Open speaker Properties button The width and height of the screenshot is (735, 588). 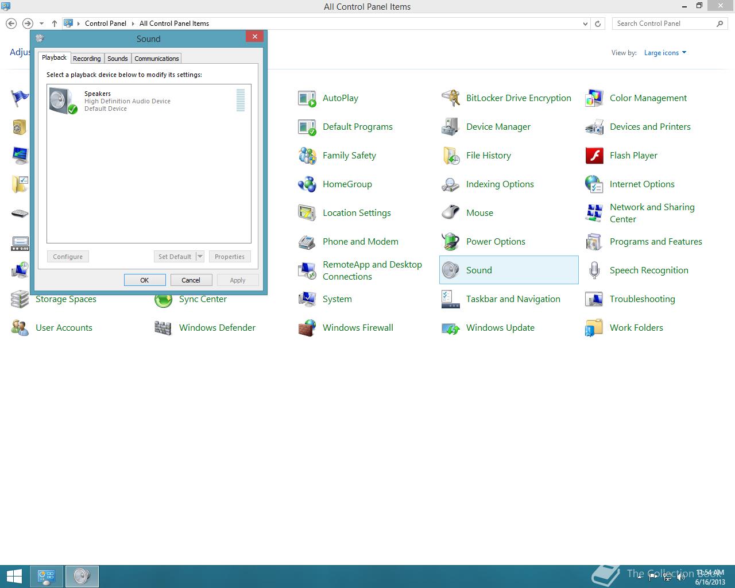click(x=230, y=257)
